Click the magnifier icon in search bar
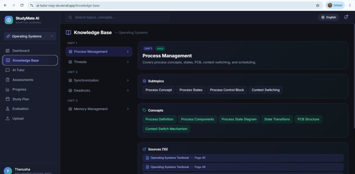The width and height of the screenshot is (355, 174). coord(70,17)
